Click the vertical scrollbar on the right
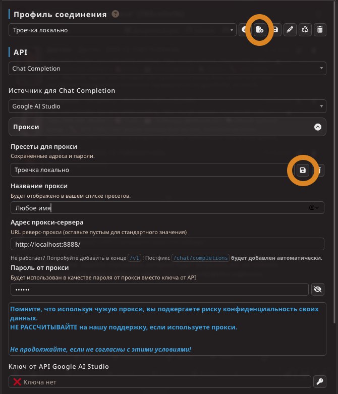 pos(334,161)
